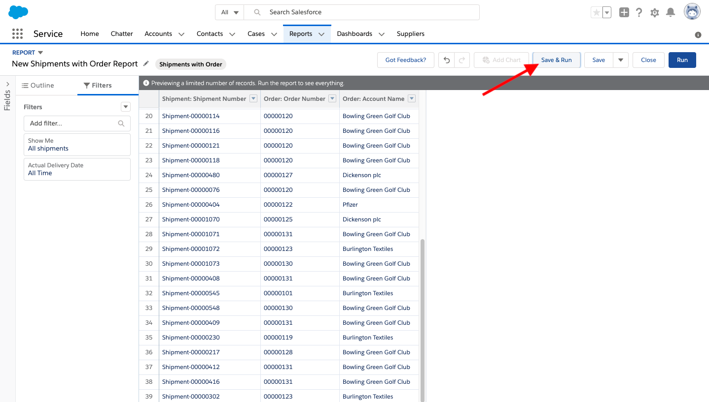This screenshot has height=402, width=709.
Task: Open the Help question mark icon
Action: pyautogui.click(x=639, y=12)
